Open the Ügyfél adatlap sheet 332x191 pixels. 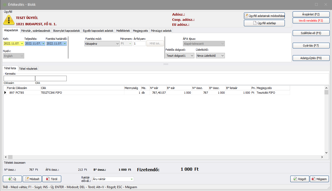(x=264, y=23)
